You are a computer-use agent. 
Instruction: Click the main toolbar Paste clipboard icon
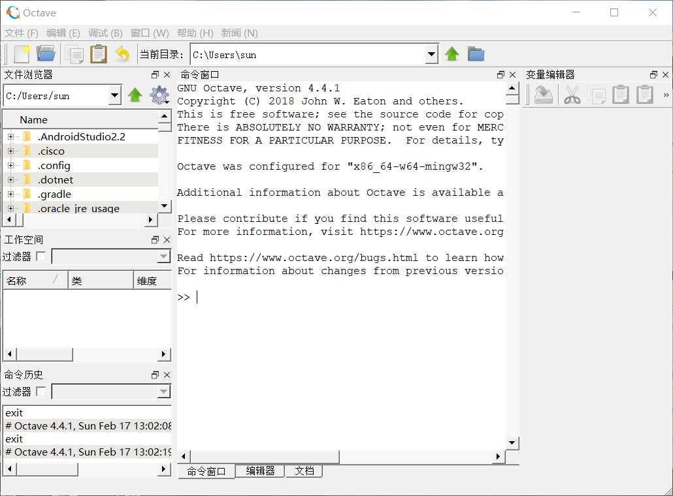[99, 54]
